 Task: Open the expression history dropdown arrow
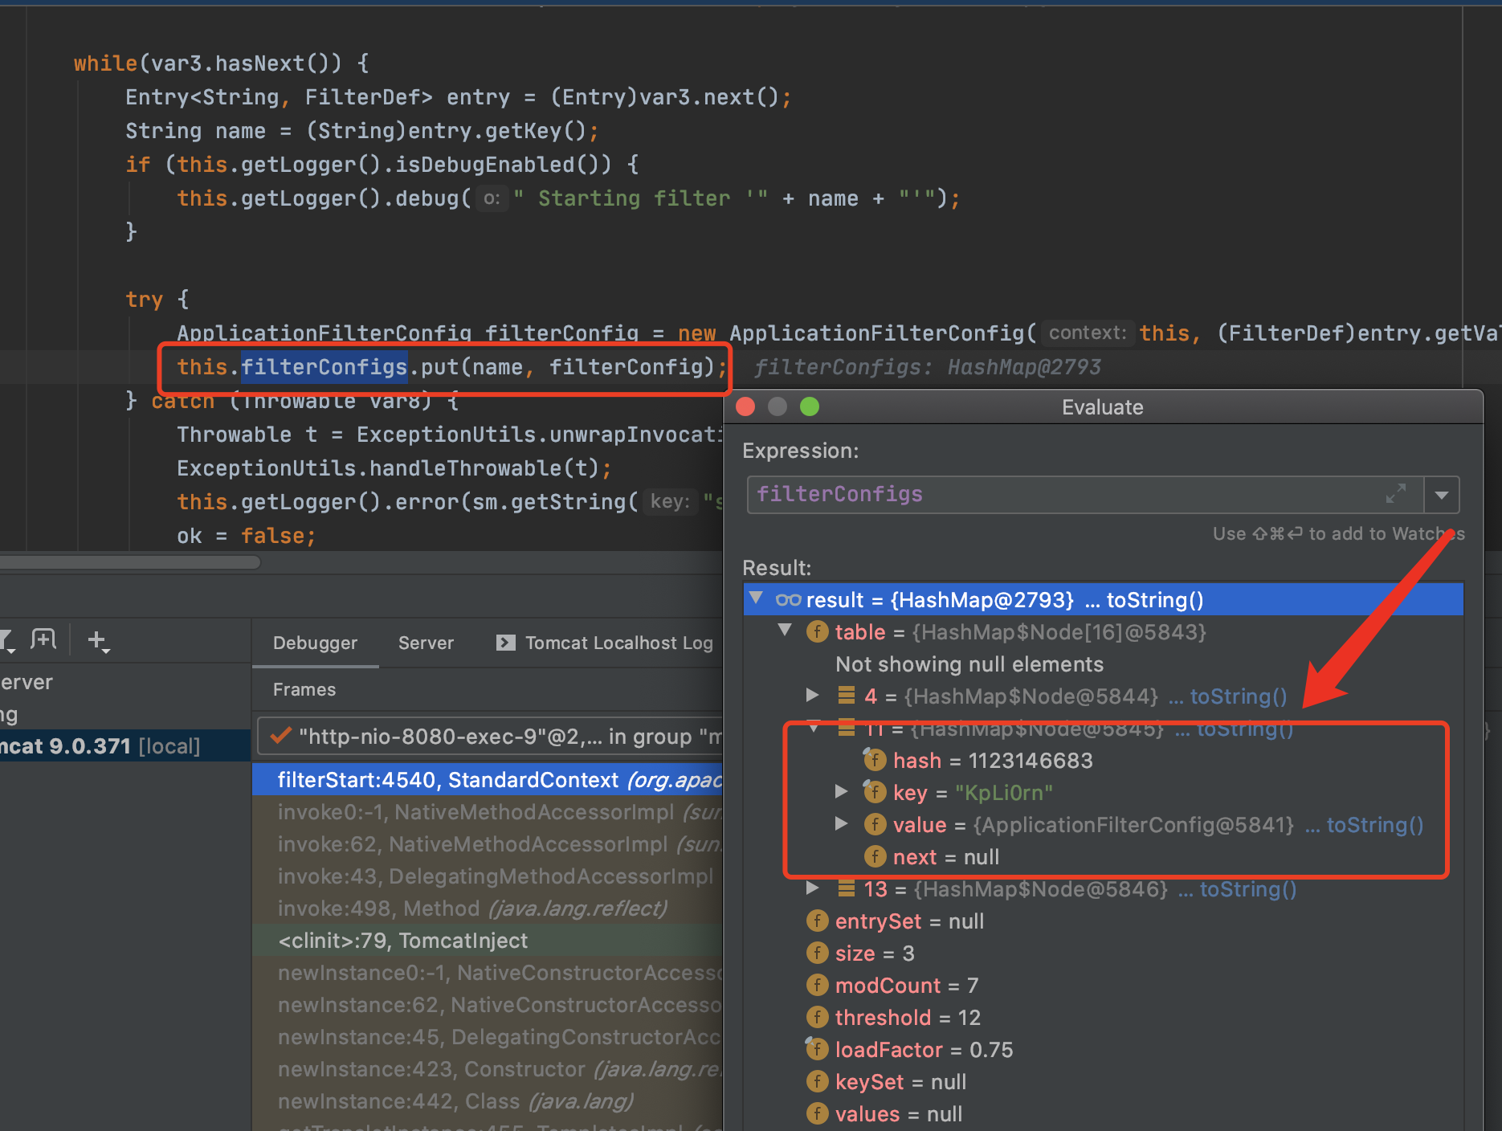(x=1442, y=495)
